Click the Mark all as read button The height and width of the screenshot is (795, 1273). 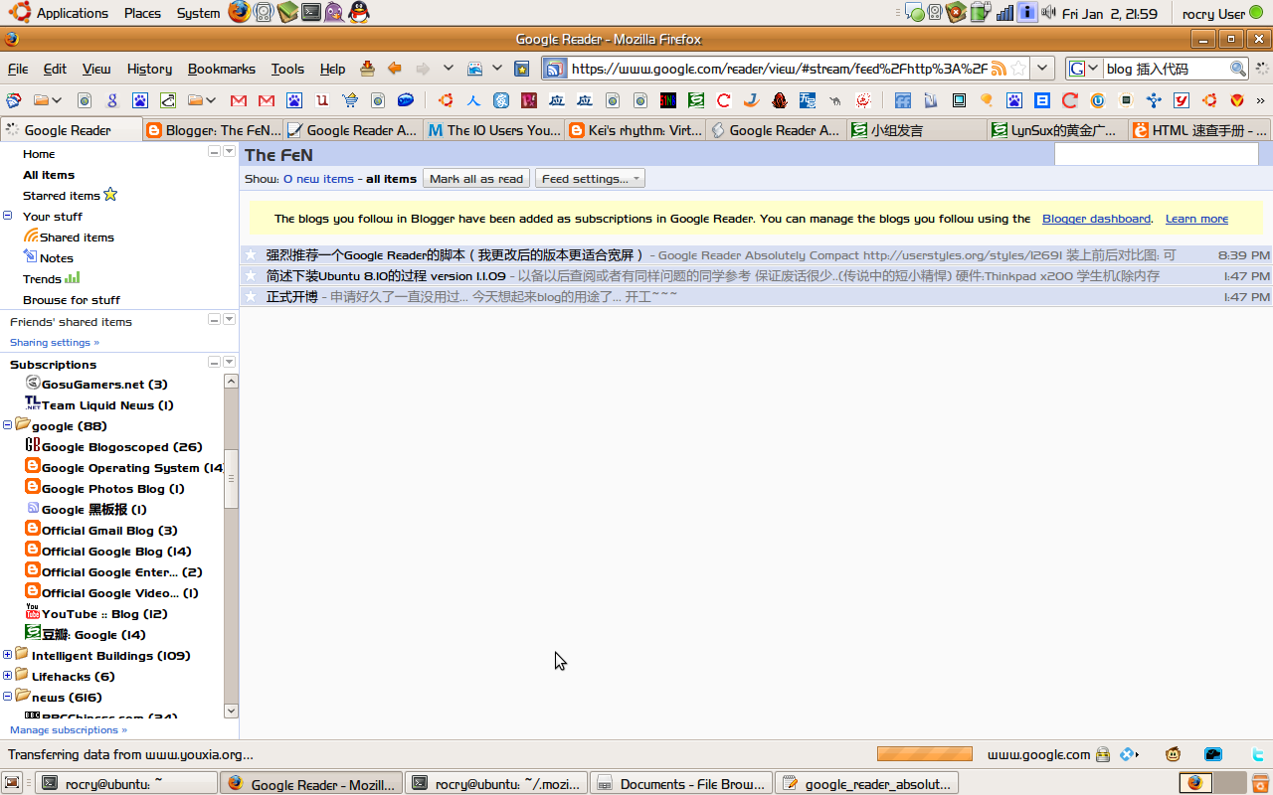point(476,179)
